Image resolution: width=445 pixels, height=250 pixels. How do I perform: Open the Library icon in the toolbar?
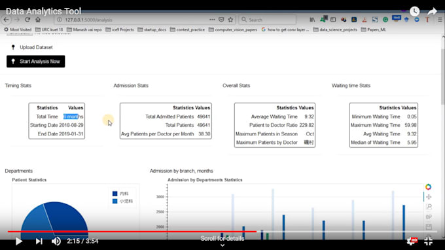312,20
